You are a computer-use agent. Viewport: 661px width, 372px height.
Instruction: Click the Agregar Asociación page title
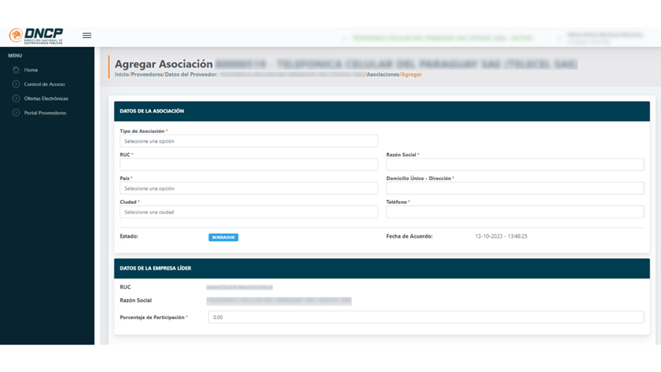pyautogui.click(x=164, y=64)
